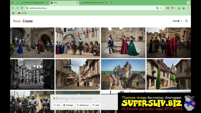This screenshot has height=113, width=201.
Task: Switch to the Free text-to-image generator tab
Action: click(34, 3)
